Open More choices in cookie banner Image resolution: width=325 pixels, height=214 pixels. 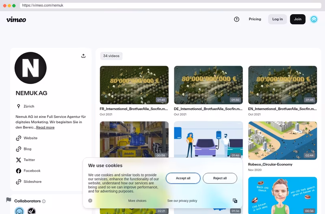(137, 201)
